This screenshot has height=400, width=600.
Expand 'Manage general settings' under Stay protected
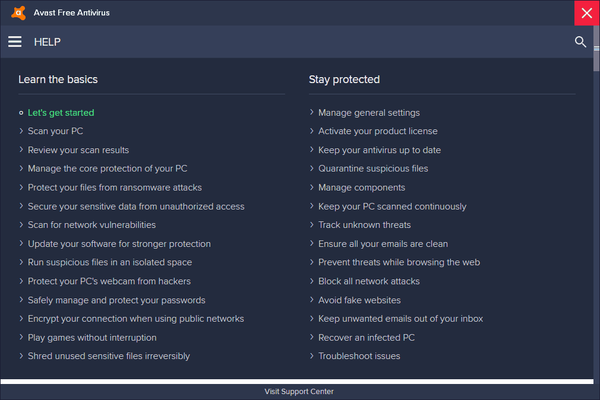pyautogui.click(x=369, y=112)
